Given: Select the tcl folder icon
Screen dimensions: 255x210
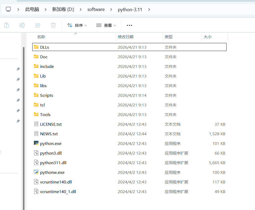Looking at the screenshot, I should pyautogui.click(x=36, y=105).
